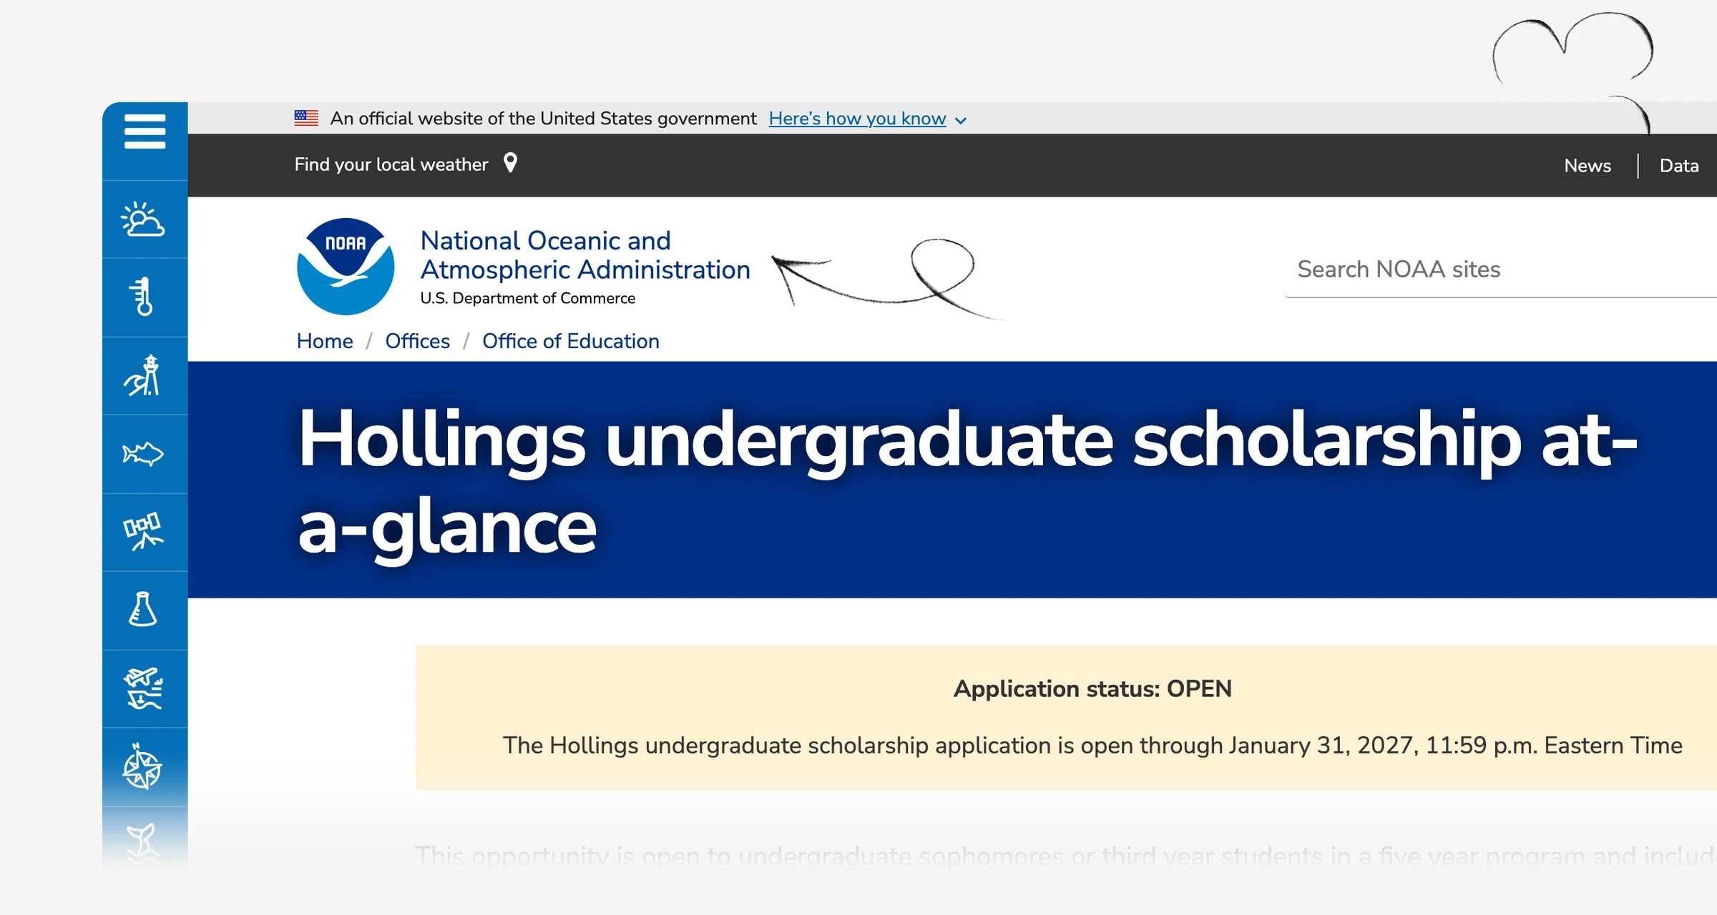Open the News menu item
1717x915 pixels.
click(1588, 165)
